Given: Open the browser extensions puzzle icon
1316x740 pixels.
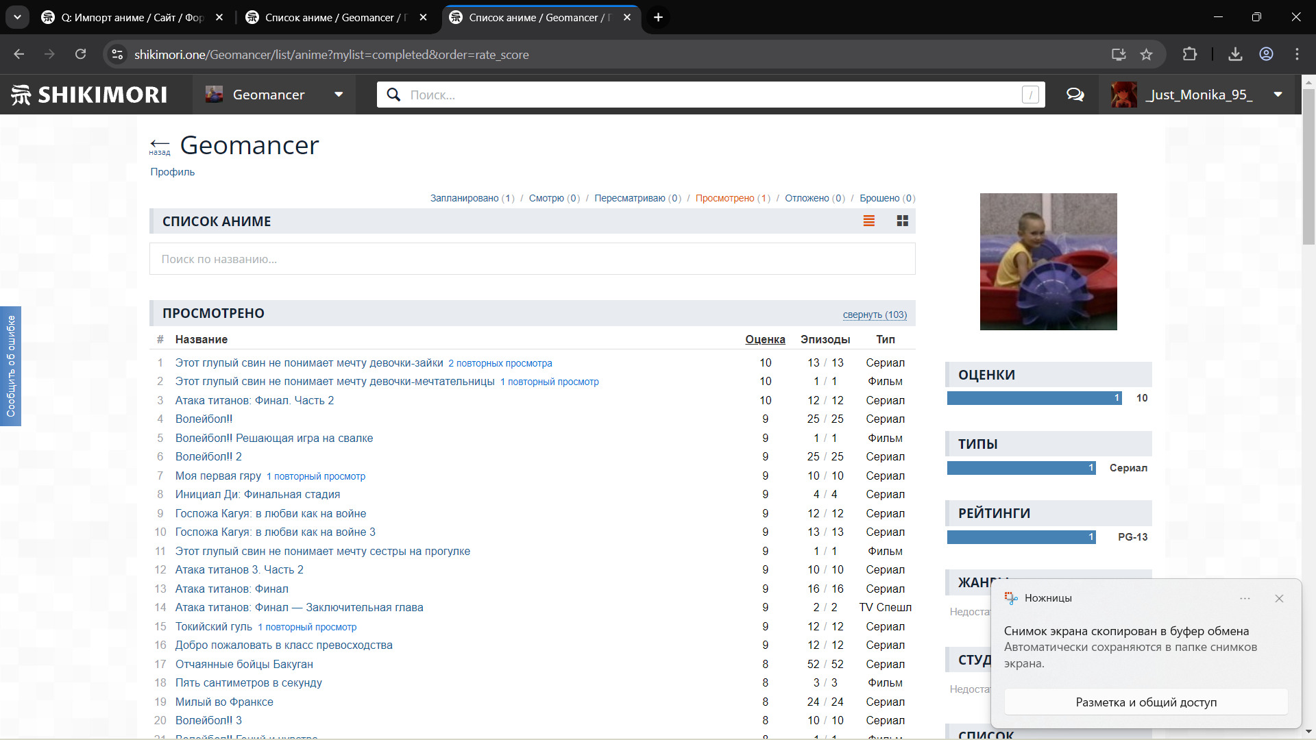Looking at the screenshot, I should [x=1190, y=54].
